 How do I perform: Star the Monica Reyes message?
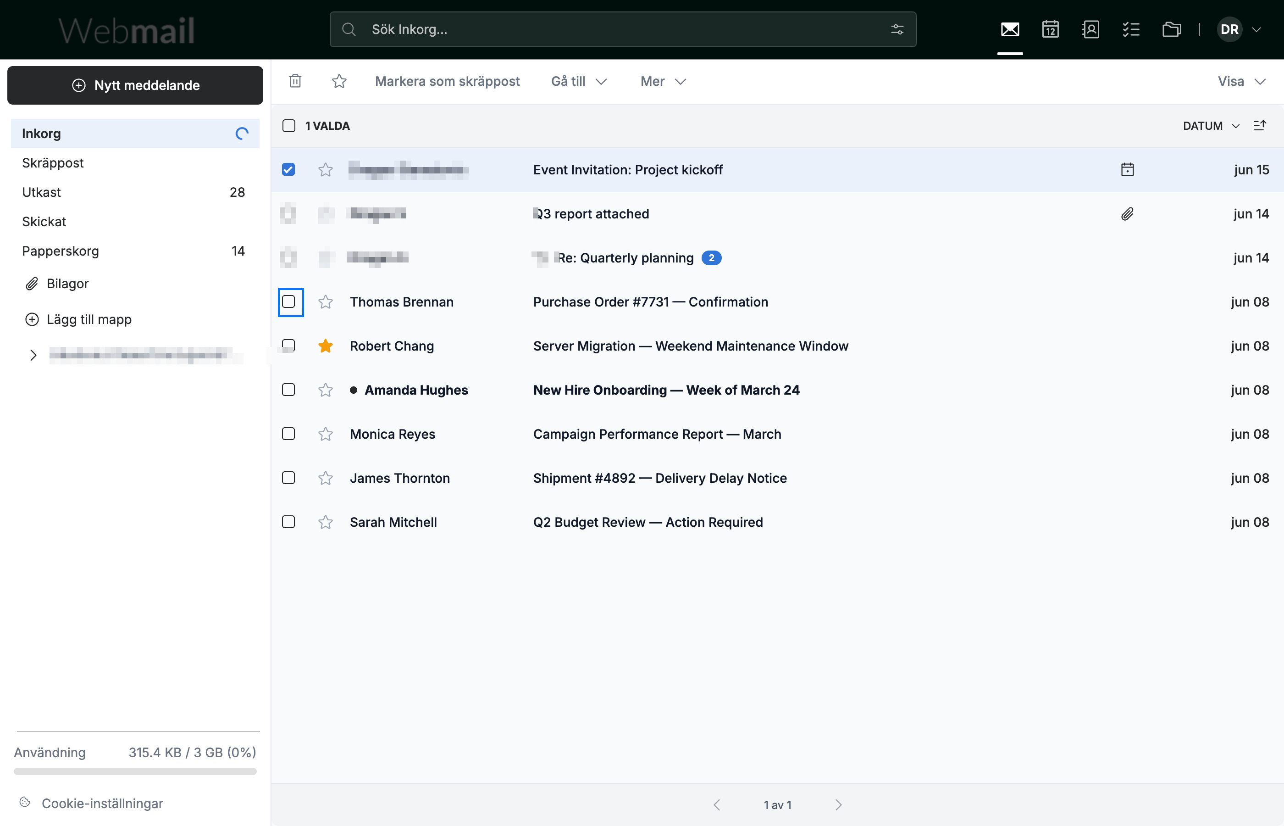coord(325,434)
